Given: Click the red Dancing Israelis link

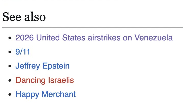Looking at the screenshot, I should pyautogui.click(x=44, y=80).
